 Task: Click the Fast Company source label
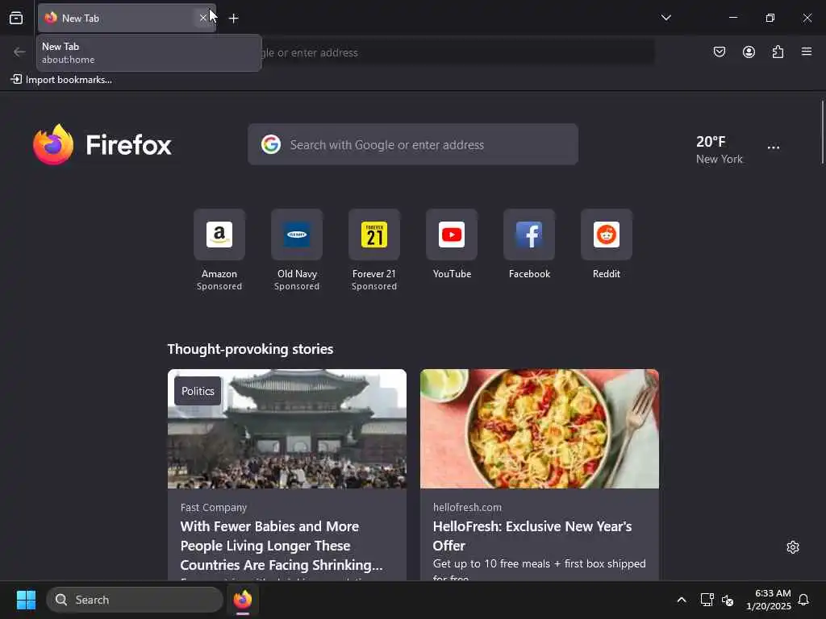click(x=213, y=508)
